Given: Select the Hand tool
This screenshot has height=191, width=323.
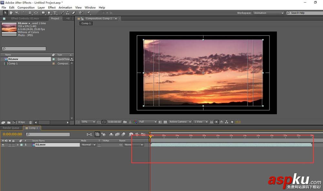Looking at the screenshot, I should (11, 13).
